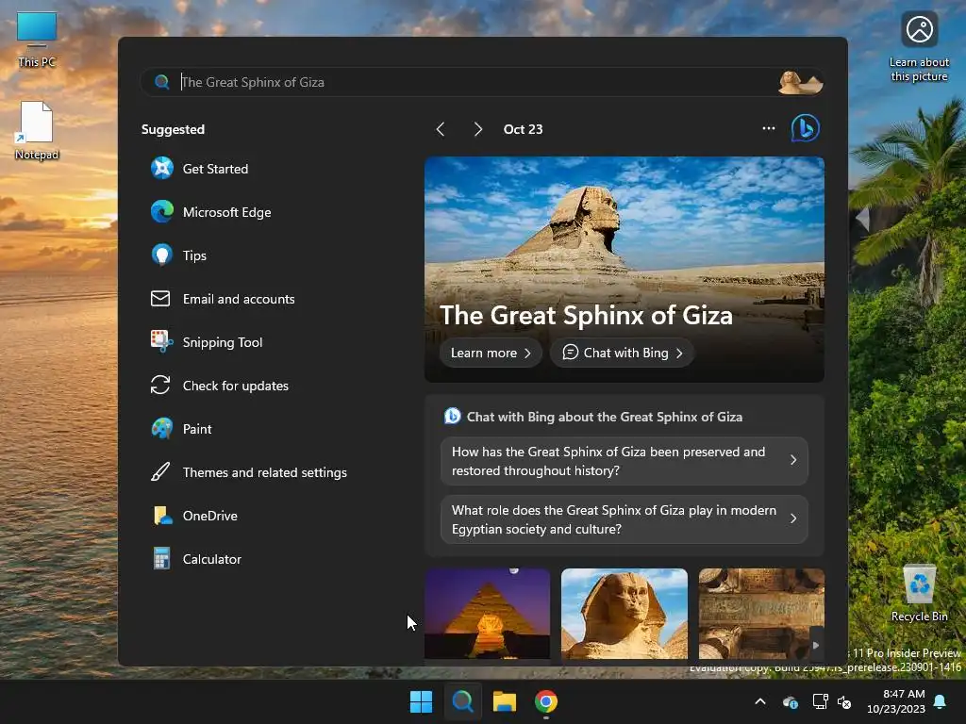
Task: Show hidden system tray icons
Action: tap(760, 701)
